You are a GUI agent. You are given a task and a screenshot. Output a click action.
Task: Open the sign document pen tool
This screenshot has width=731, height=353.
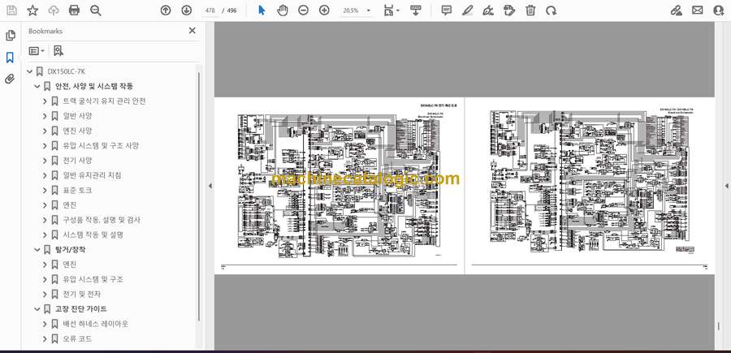pos(488,11)
